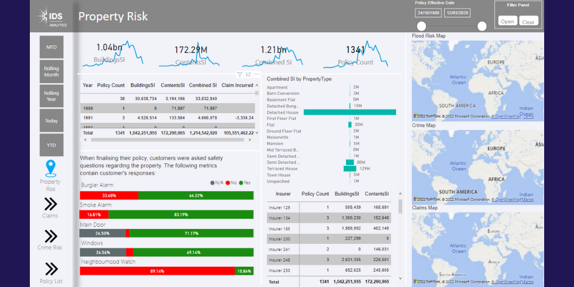Go to Crime Risk via chevron icon

coord(51,236)
